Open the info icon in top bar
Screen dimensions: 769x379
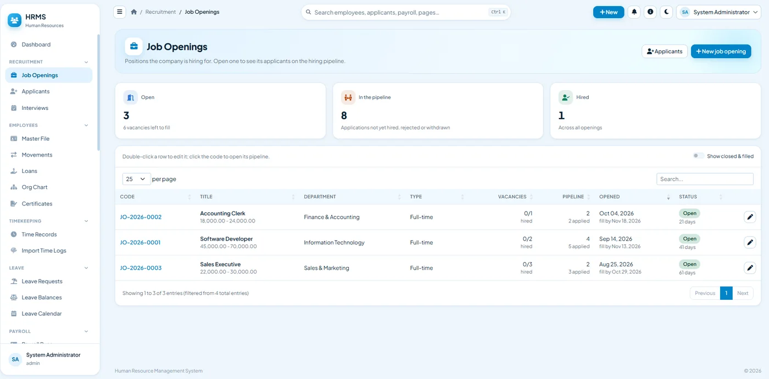[x=650, y=12]
